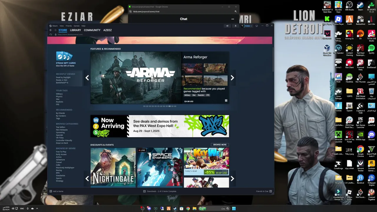Open the Steam menu in menu bar
377x212 pixels.
(x=55, y=26)
